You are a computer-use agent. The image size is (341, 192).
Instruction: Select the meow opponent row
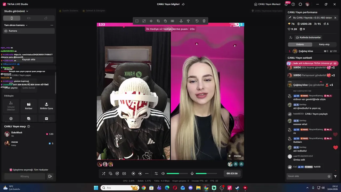pyautogui.click(x=29, y=143)
